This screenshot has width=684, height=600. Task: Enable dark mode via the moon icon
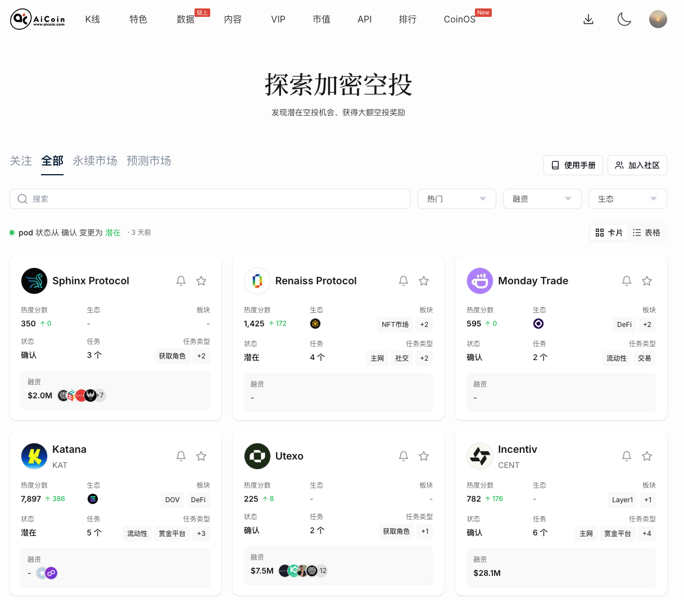[624, 19]
